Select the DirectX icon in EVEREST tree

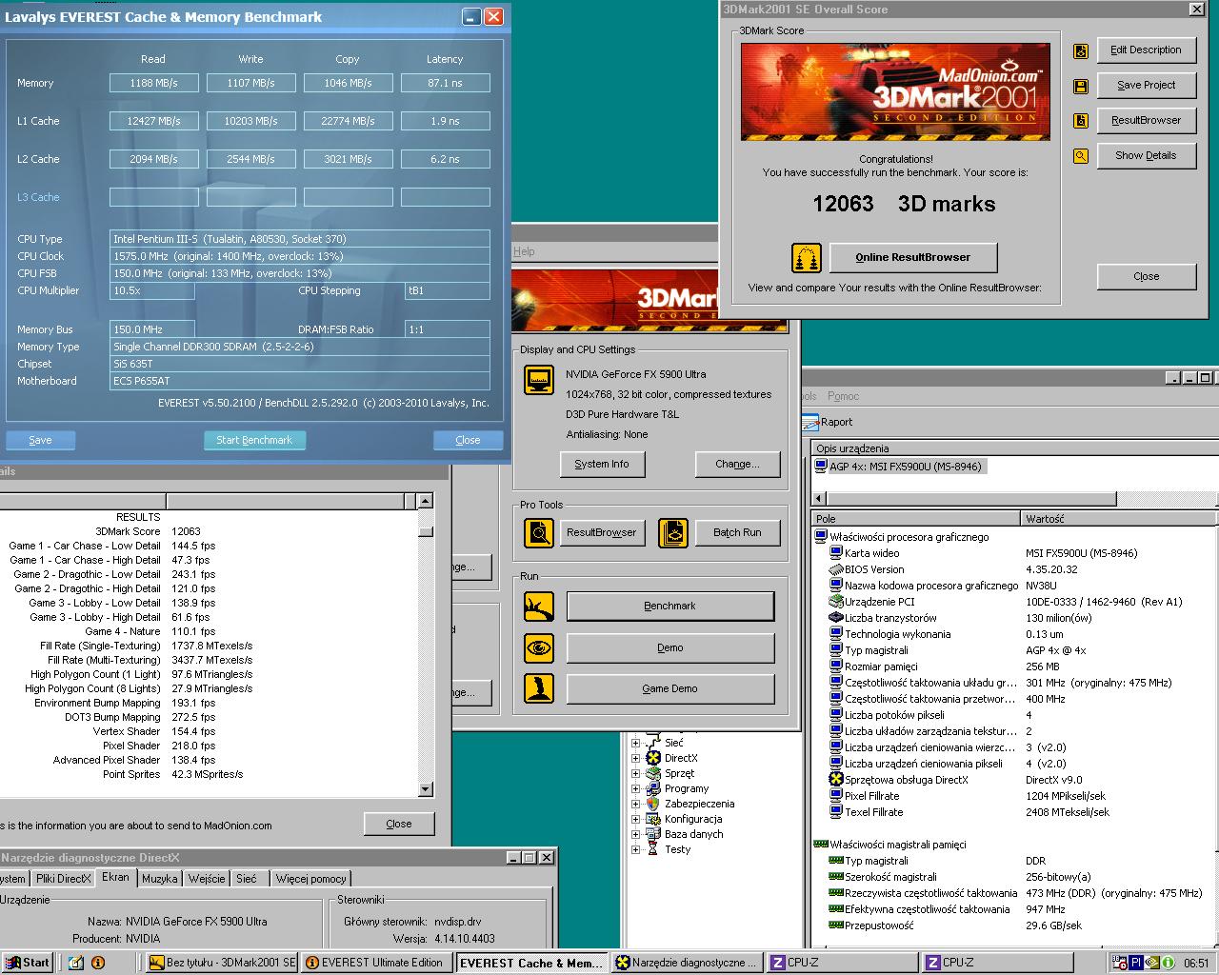(x=653, y=758)
